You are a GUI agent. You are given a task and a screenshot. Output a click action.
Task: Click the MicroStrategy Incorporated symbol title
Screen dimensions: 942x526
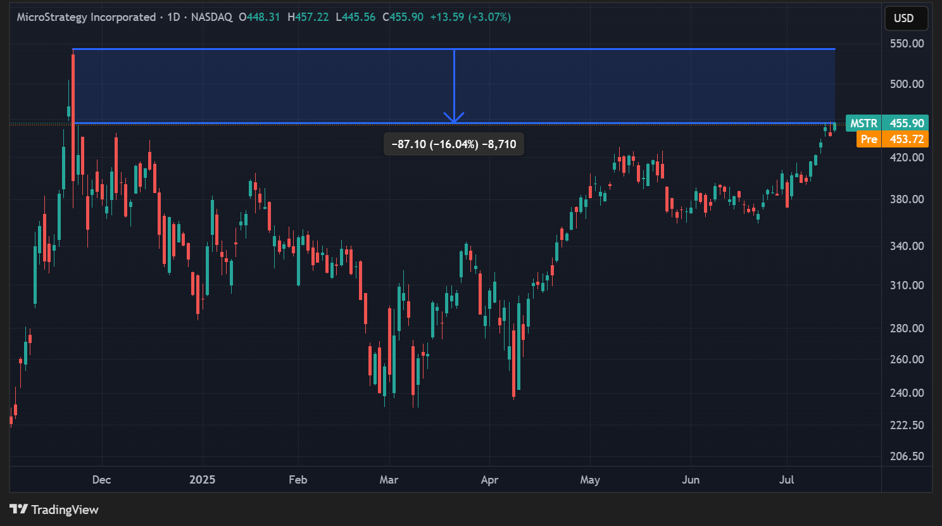tap(86, 17)
